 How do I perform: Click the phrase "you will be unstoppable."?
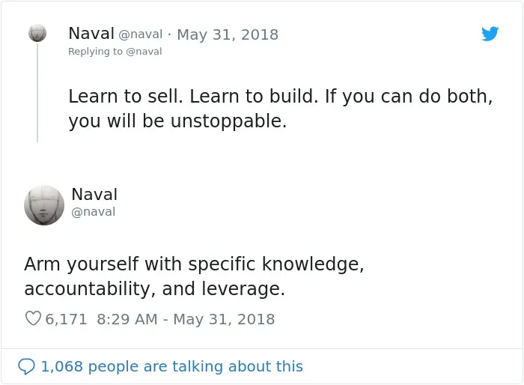click(x=177, y=121)
